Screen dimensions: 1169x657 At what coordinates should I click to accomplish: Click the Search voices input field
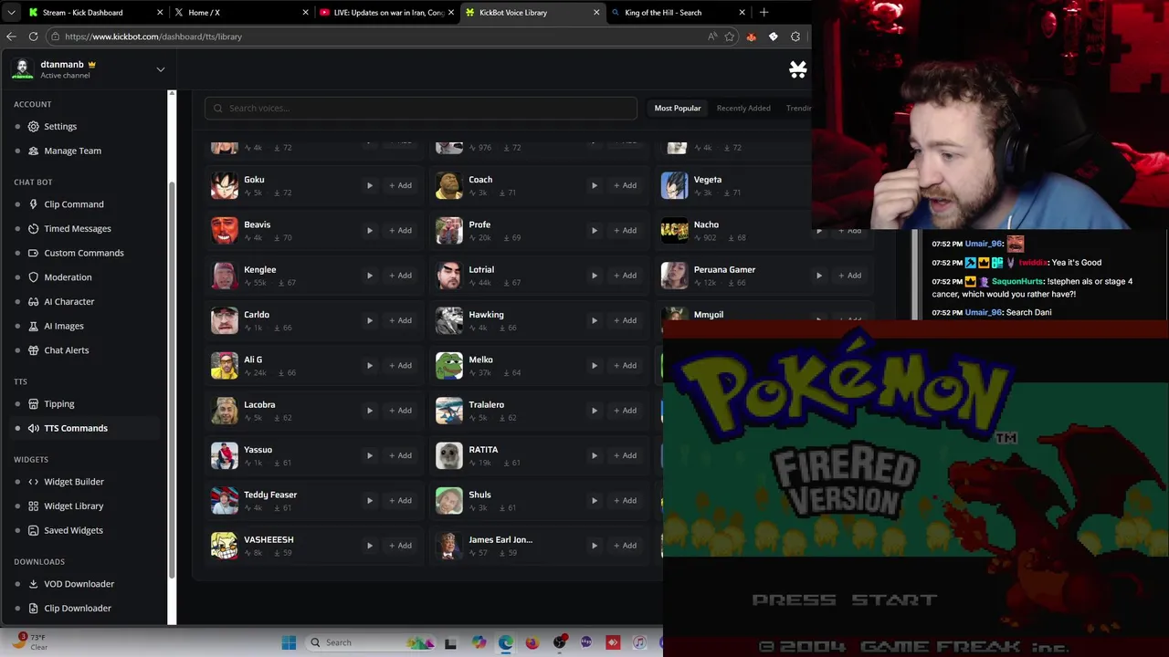coord(421,108)
